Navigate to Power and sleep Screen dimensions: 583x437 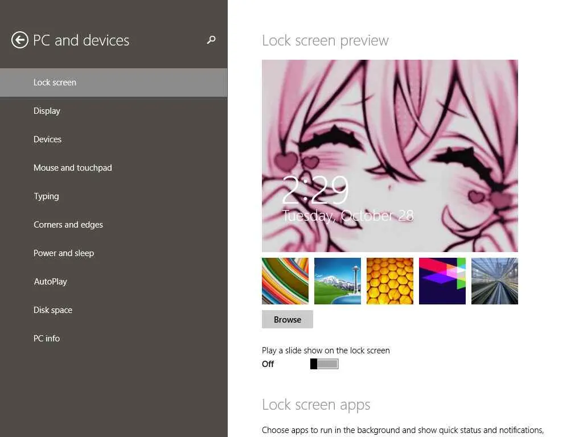[x=64, y=253]
